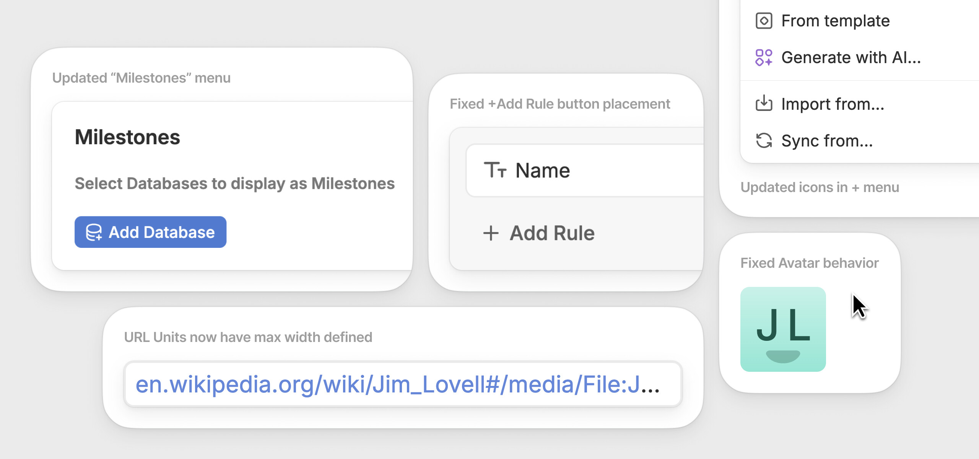Click the Sync from refresh icon

pyautogui.click(x=764, y=140)
